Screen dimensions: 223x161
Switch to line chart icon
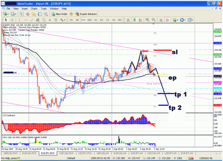tap(140, 20)
